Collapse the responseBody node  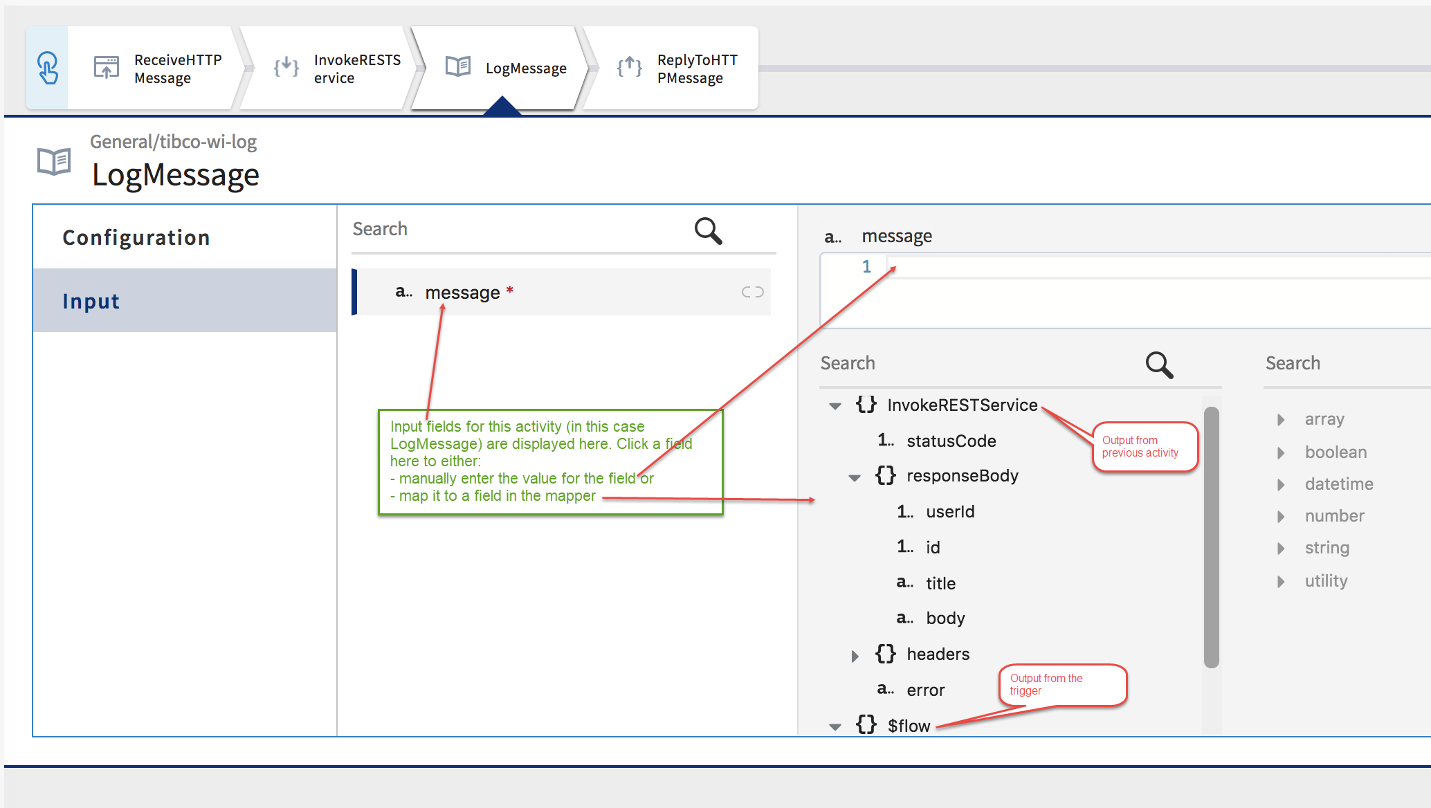(x=855, y=477)
